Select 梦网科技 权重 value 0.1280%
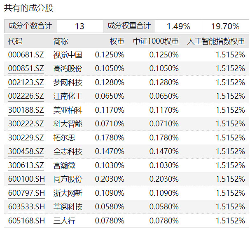Screen dimensions: 250x230 (110, 83)
